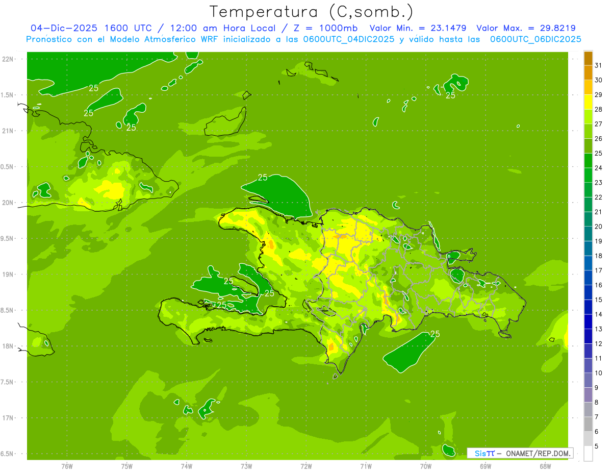This screenshot has width=612, height=473.
Task: Click the "21N" latitude label
Action: click(7, 131)
